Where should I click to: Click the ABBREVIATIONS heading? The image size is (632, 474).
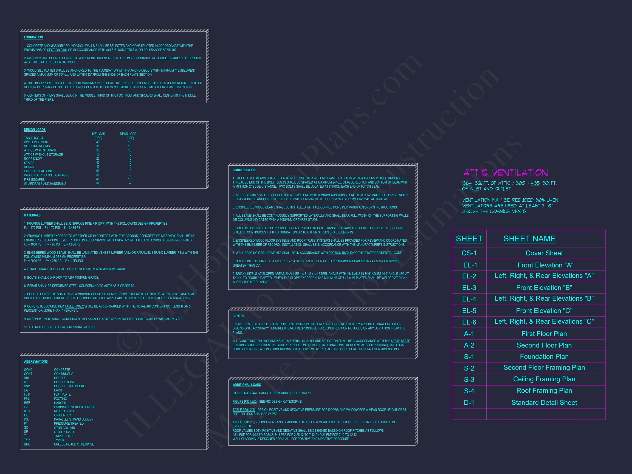pos(36,362)
